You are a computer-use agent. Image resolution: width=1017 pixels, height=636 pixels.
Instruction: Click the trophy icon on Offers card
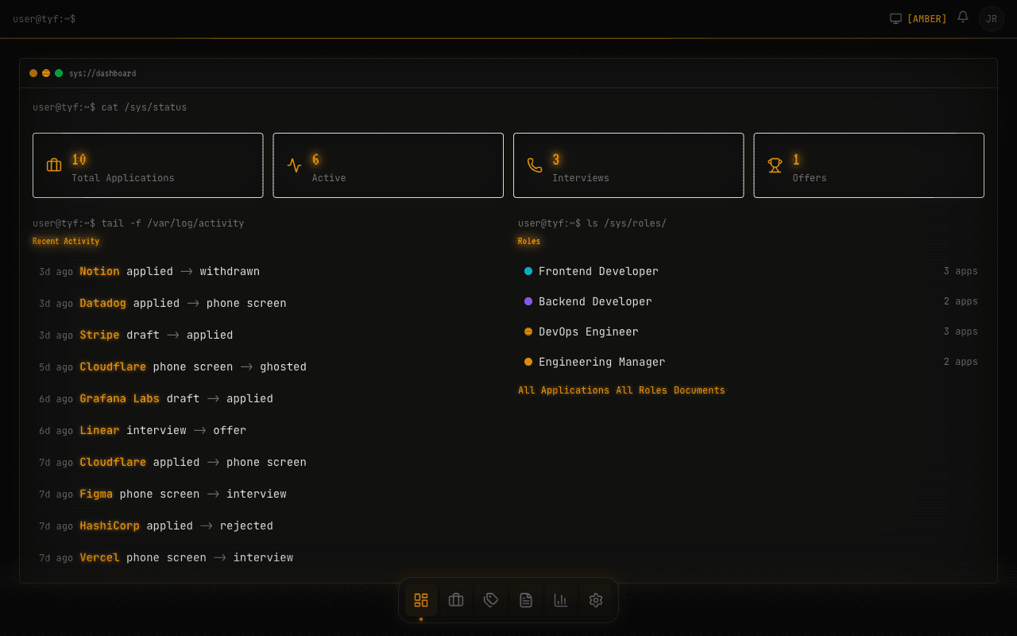(x=774, y=165)
